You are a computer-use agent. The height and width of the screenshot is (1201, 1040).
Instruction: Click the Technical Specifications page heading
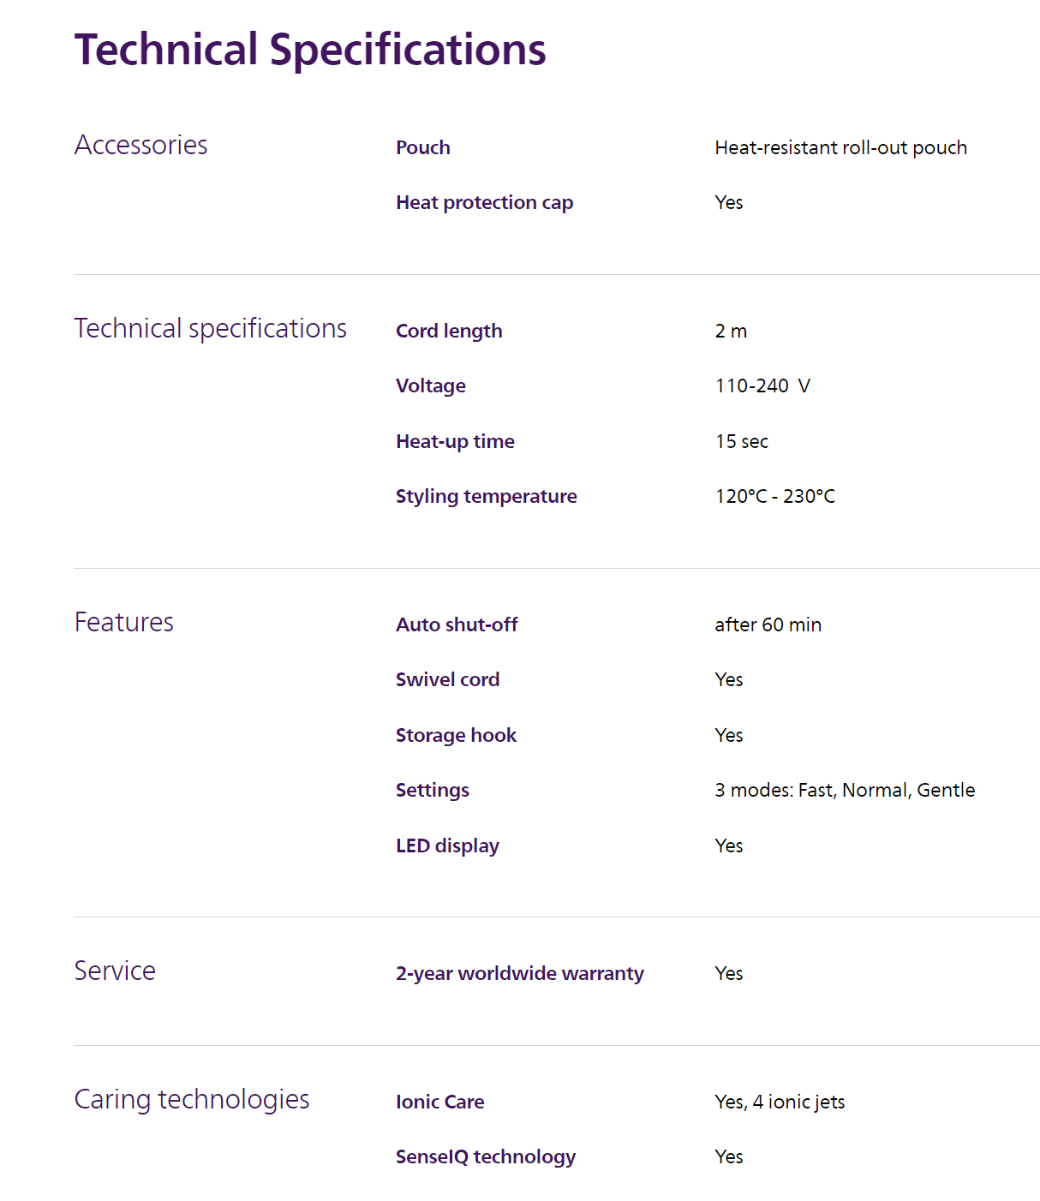pyautogui.click(x=310, y=50)
